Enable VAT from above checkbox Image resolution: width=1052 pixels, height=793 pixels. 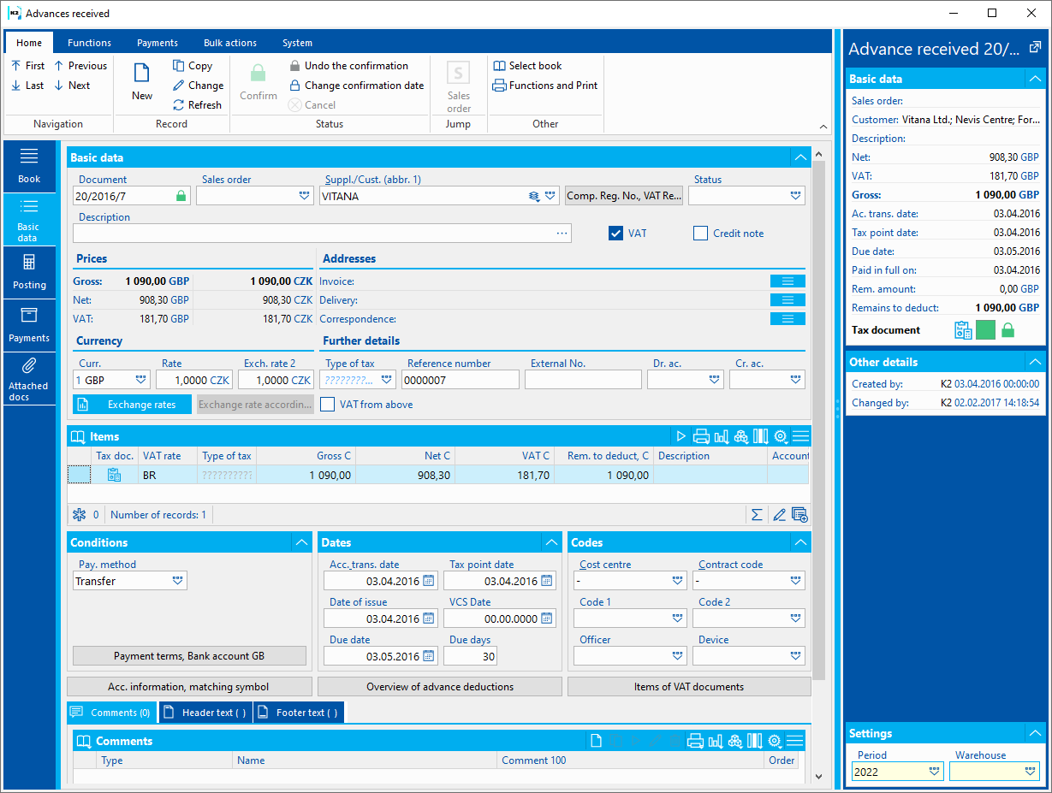tap(327, 405)
